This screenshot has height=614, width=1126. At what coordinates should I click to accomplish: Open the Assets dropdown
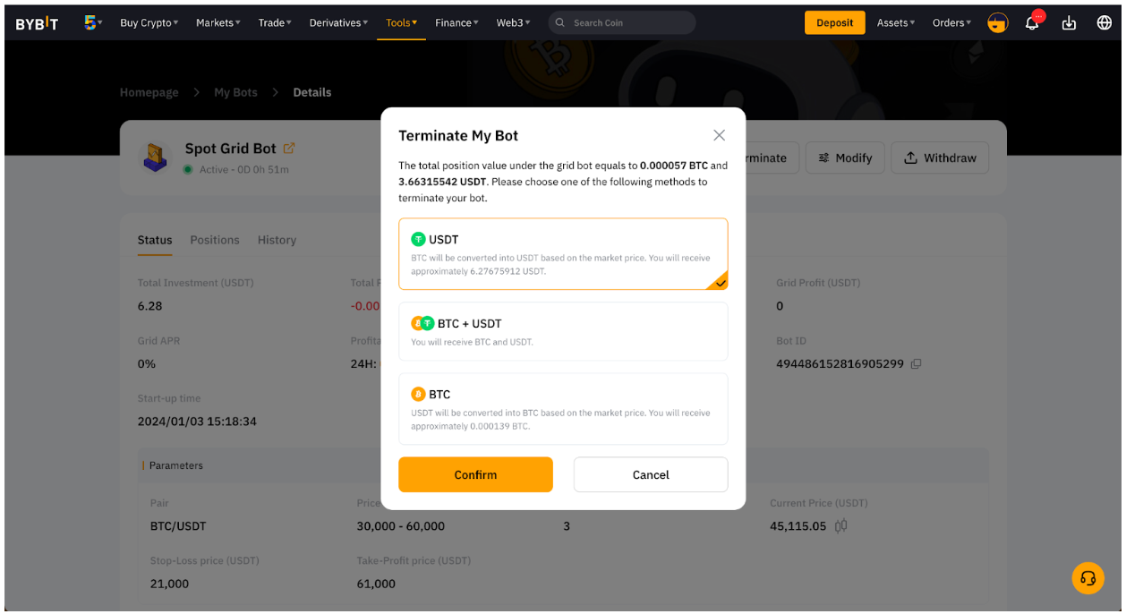[x=895, y=23]
